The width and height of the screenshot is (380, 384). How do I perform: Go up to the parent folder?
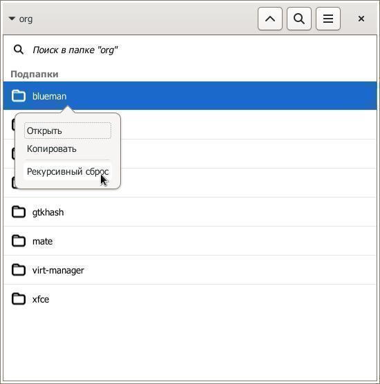click(x=270, y=19)
